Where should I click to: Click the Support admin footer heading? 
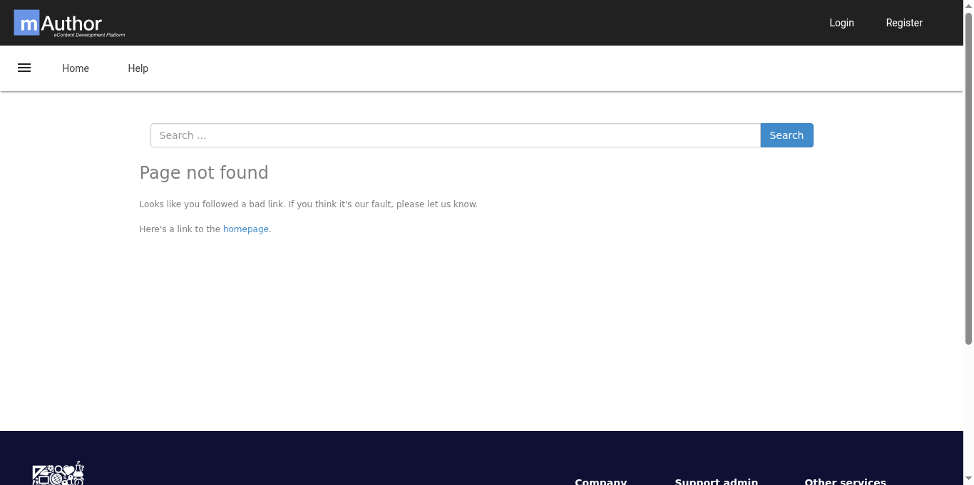tap(717, 481)
